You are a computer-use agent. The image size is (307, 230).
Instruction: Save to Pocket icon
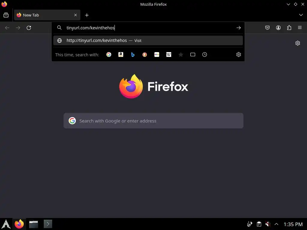coord(267,28)
